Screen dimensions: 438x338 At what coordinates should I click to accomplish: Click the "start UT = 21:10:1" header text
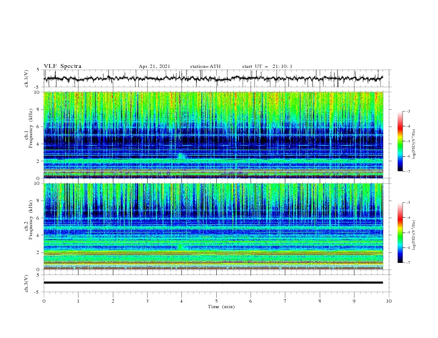pyautogui.click(x=267, y=66)
